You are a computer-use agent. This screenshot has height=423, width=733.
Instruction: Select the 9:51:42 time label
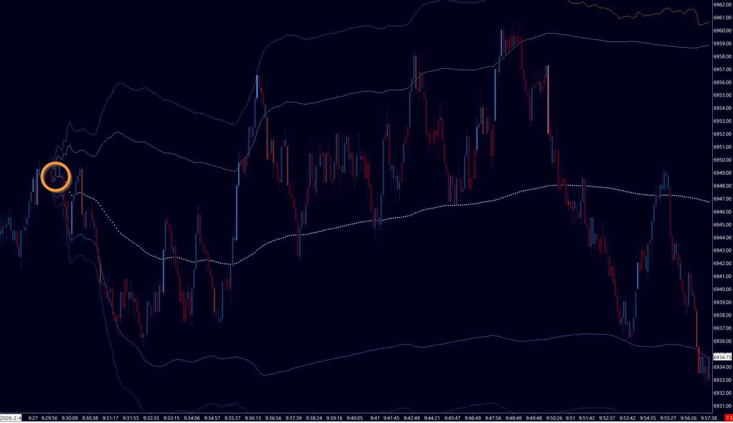pos(586,418)
